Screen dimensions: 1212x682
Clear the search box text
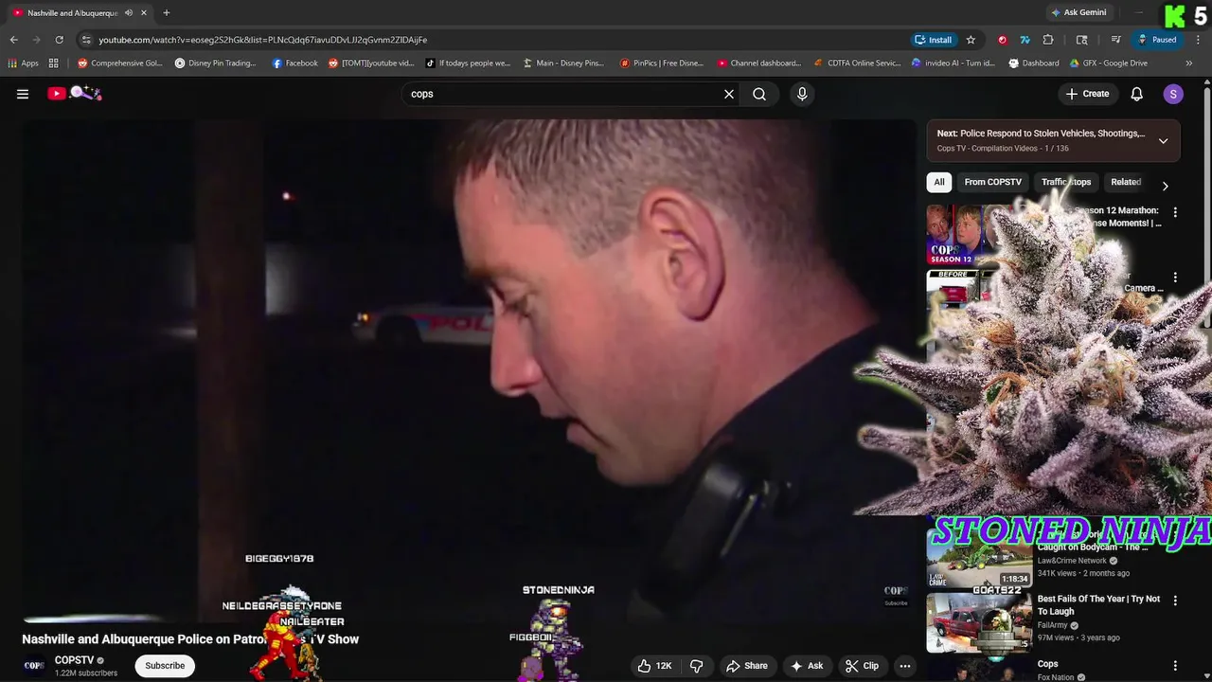[x=729, y=94]
